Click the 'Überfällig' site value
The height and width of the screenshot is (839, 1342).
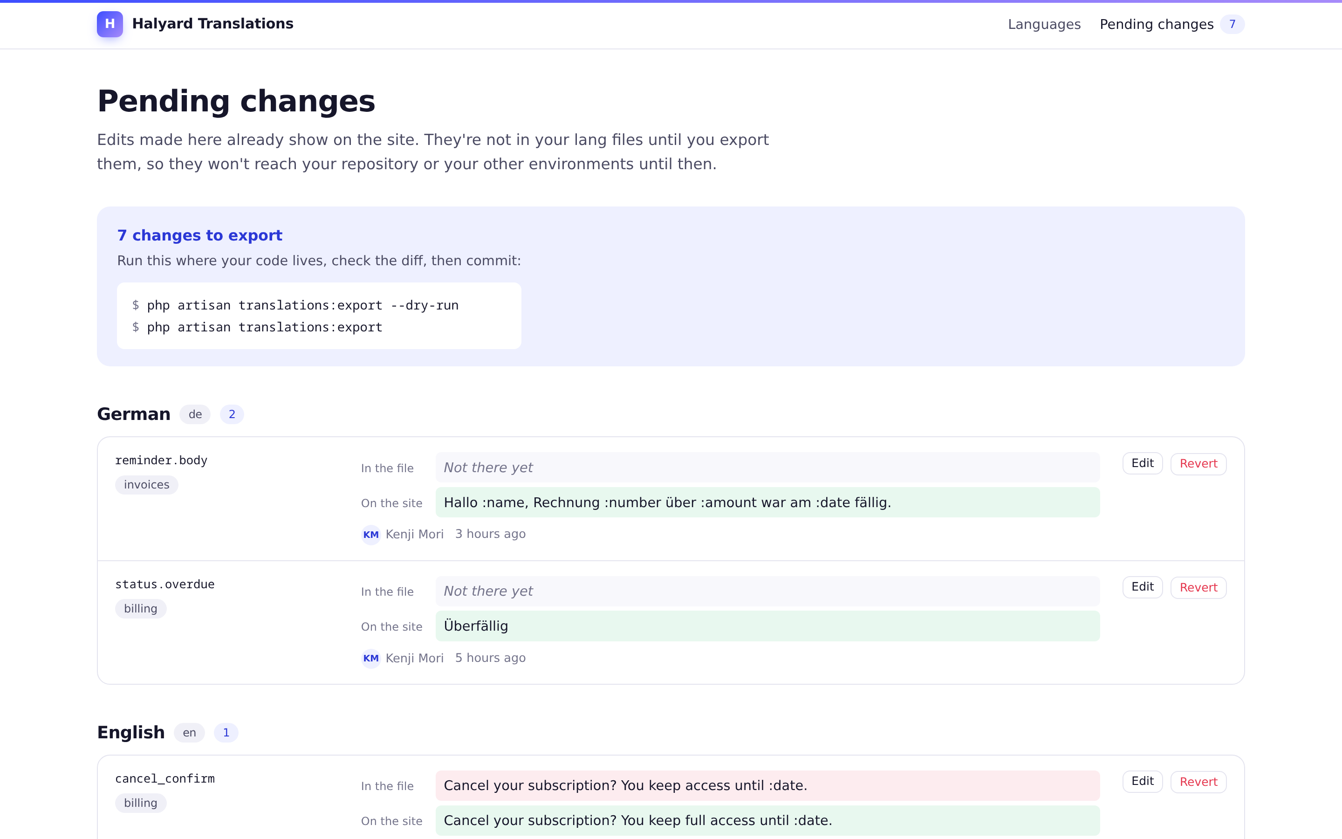click(767, 626)
